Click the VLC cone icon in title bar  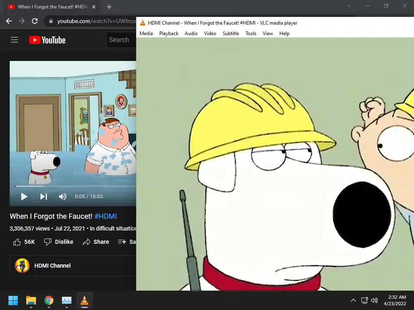pyautogui.click(x=143, y=23)
